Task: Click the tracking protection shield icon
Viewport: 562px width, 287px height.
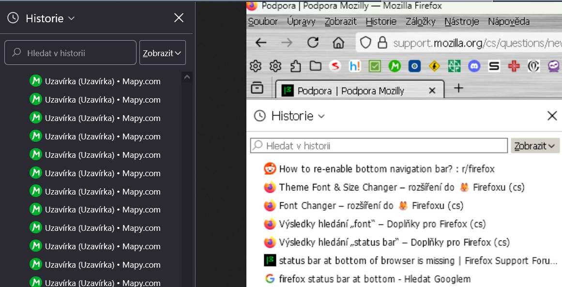Action: 365,43
